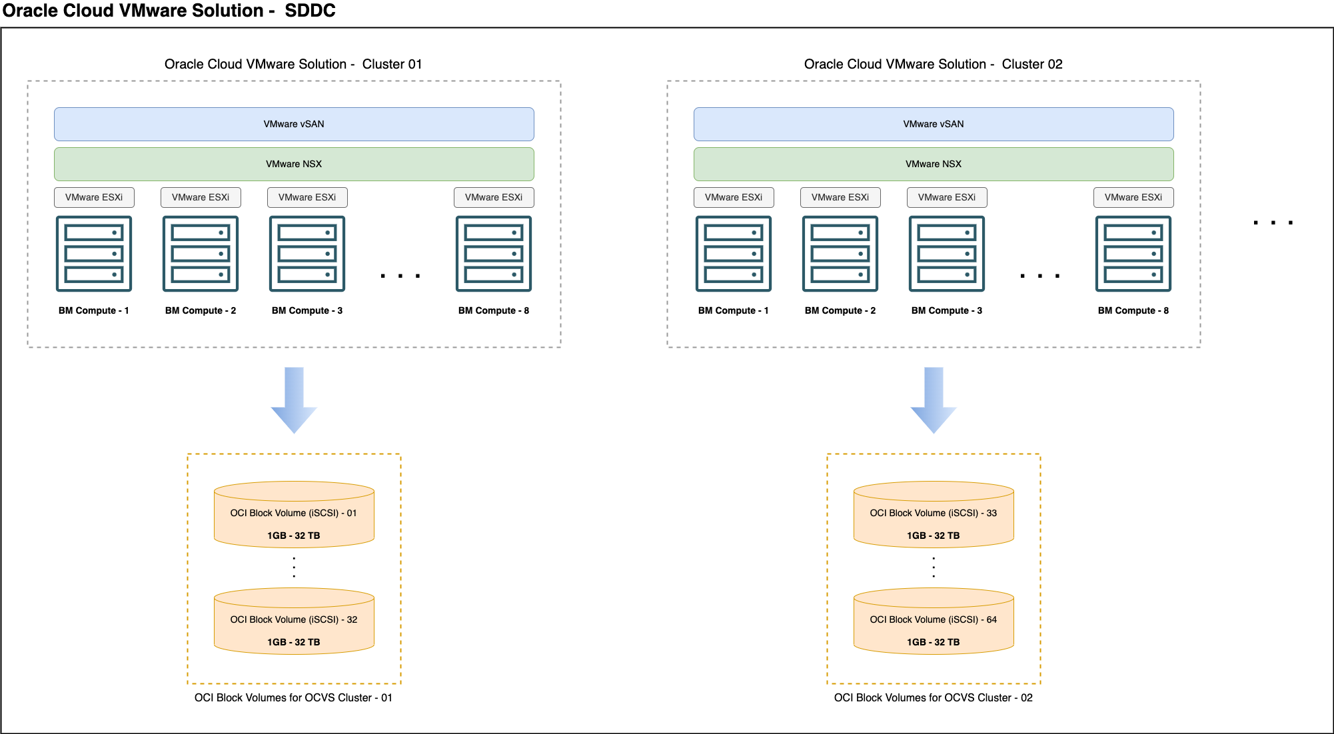Click the BM Compute - 8 server icon in Cluster 01
Image resolution: width=1334 pixels, height=734 pixels.
click(493, 253)
